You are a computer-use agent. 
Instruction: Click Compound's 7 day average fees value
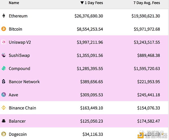(147, 69)
